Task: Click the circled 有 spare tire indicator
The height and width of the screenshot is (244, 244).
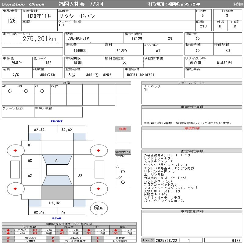Action: tap(96, 208)
